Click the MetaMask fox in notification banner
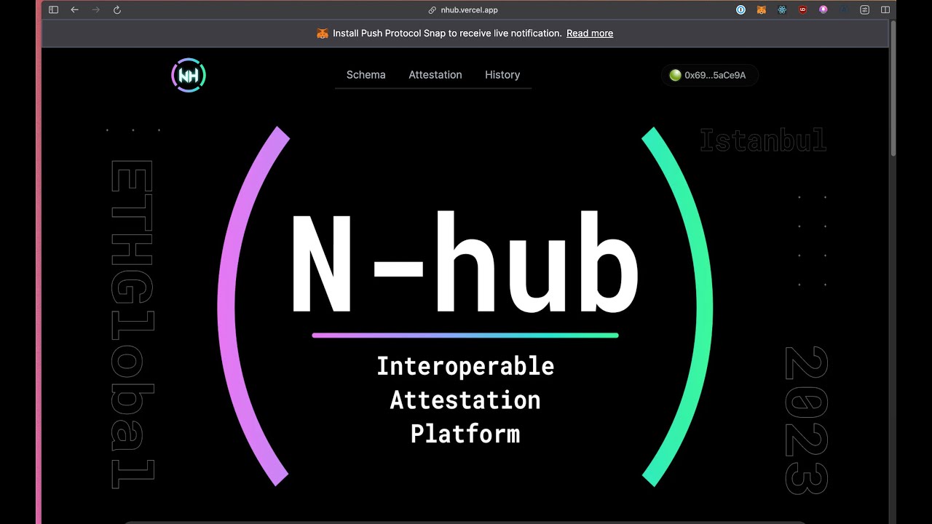 click(x=323, y=33)
